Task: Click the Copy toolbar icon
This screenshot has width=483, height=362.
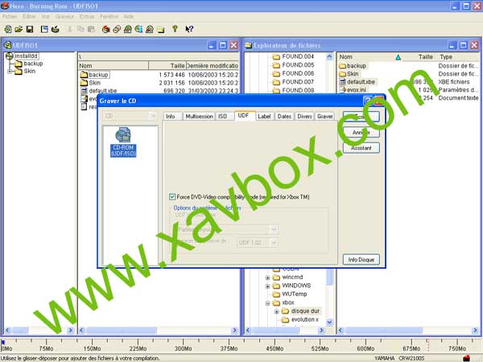Action: [x=80, y=29]
